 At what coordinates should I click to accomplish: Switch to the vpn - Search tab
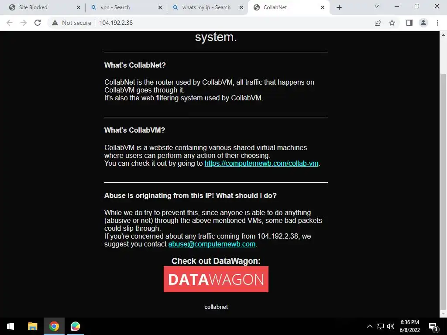tap(125, 7)
